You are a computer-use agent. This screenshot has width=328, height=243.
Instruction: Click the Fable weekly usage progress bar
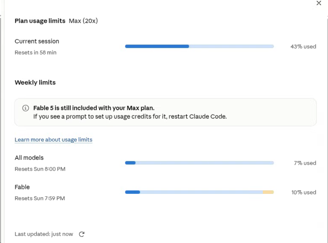point(199,192)
